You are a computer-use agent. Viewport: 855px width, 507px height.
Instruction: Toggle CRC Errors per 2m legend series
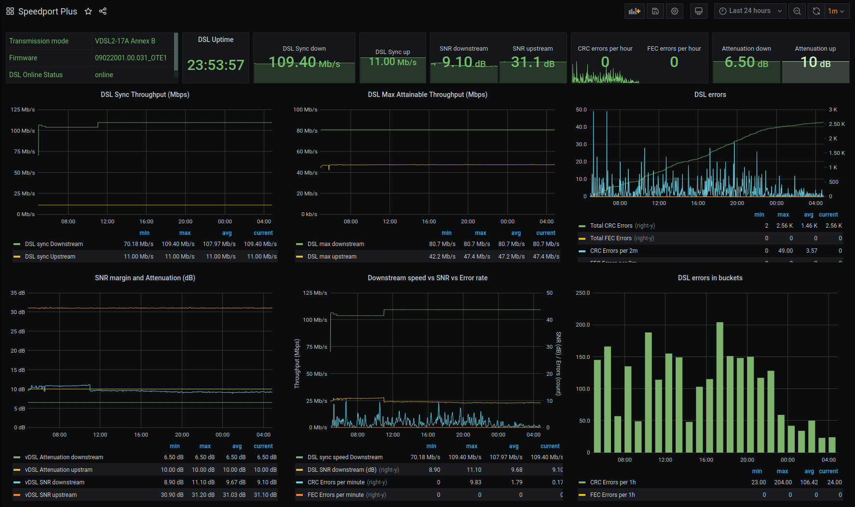[x=613, y=251]
